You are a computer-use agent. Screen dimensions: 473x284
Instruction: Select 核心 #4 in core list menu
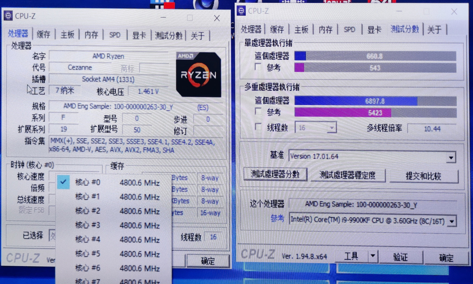pyautogui.click(x=114, y=240)
